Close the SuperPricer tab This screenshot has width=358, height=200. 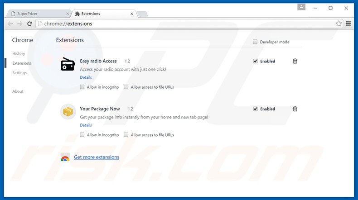tap(68, 14)
